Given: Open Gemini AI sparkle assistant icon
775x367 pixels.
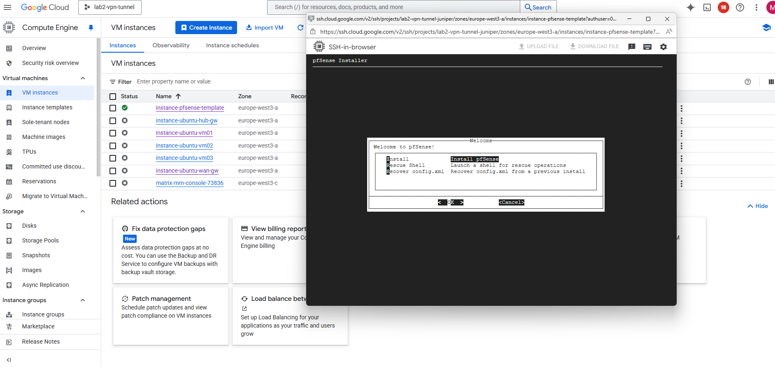Looking at the screenshot, I should (690, 7).
